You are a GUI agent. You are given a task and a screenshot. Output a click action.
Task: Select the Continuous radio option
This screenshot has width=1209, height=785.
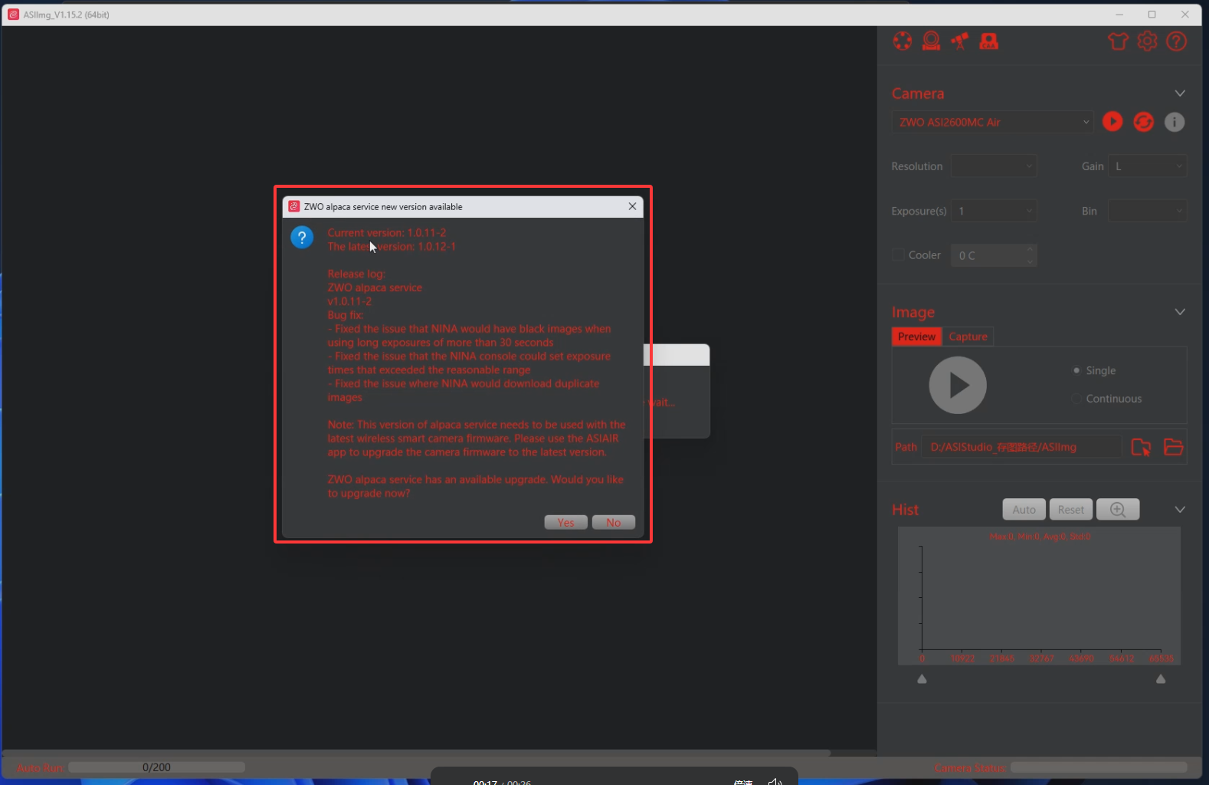pyautogui.click(x=1076, y=399)
